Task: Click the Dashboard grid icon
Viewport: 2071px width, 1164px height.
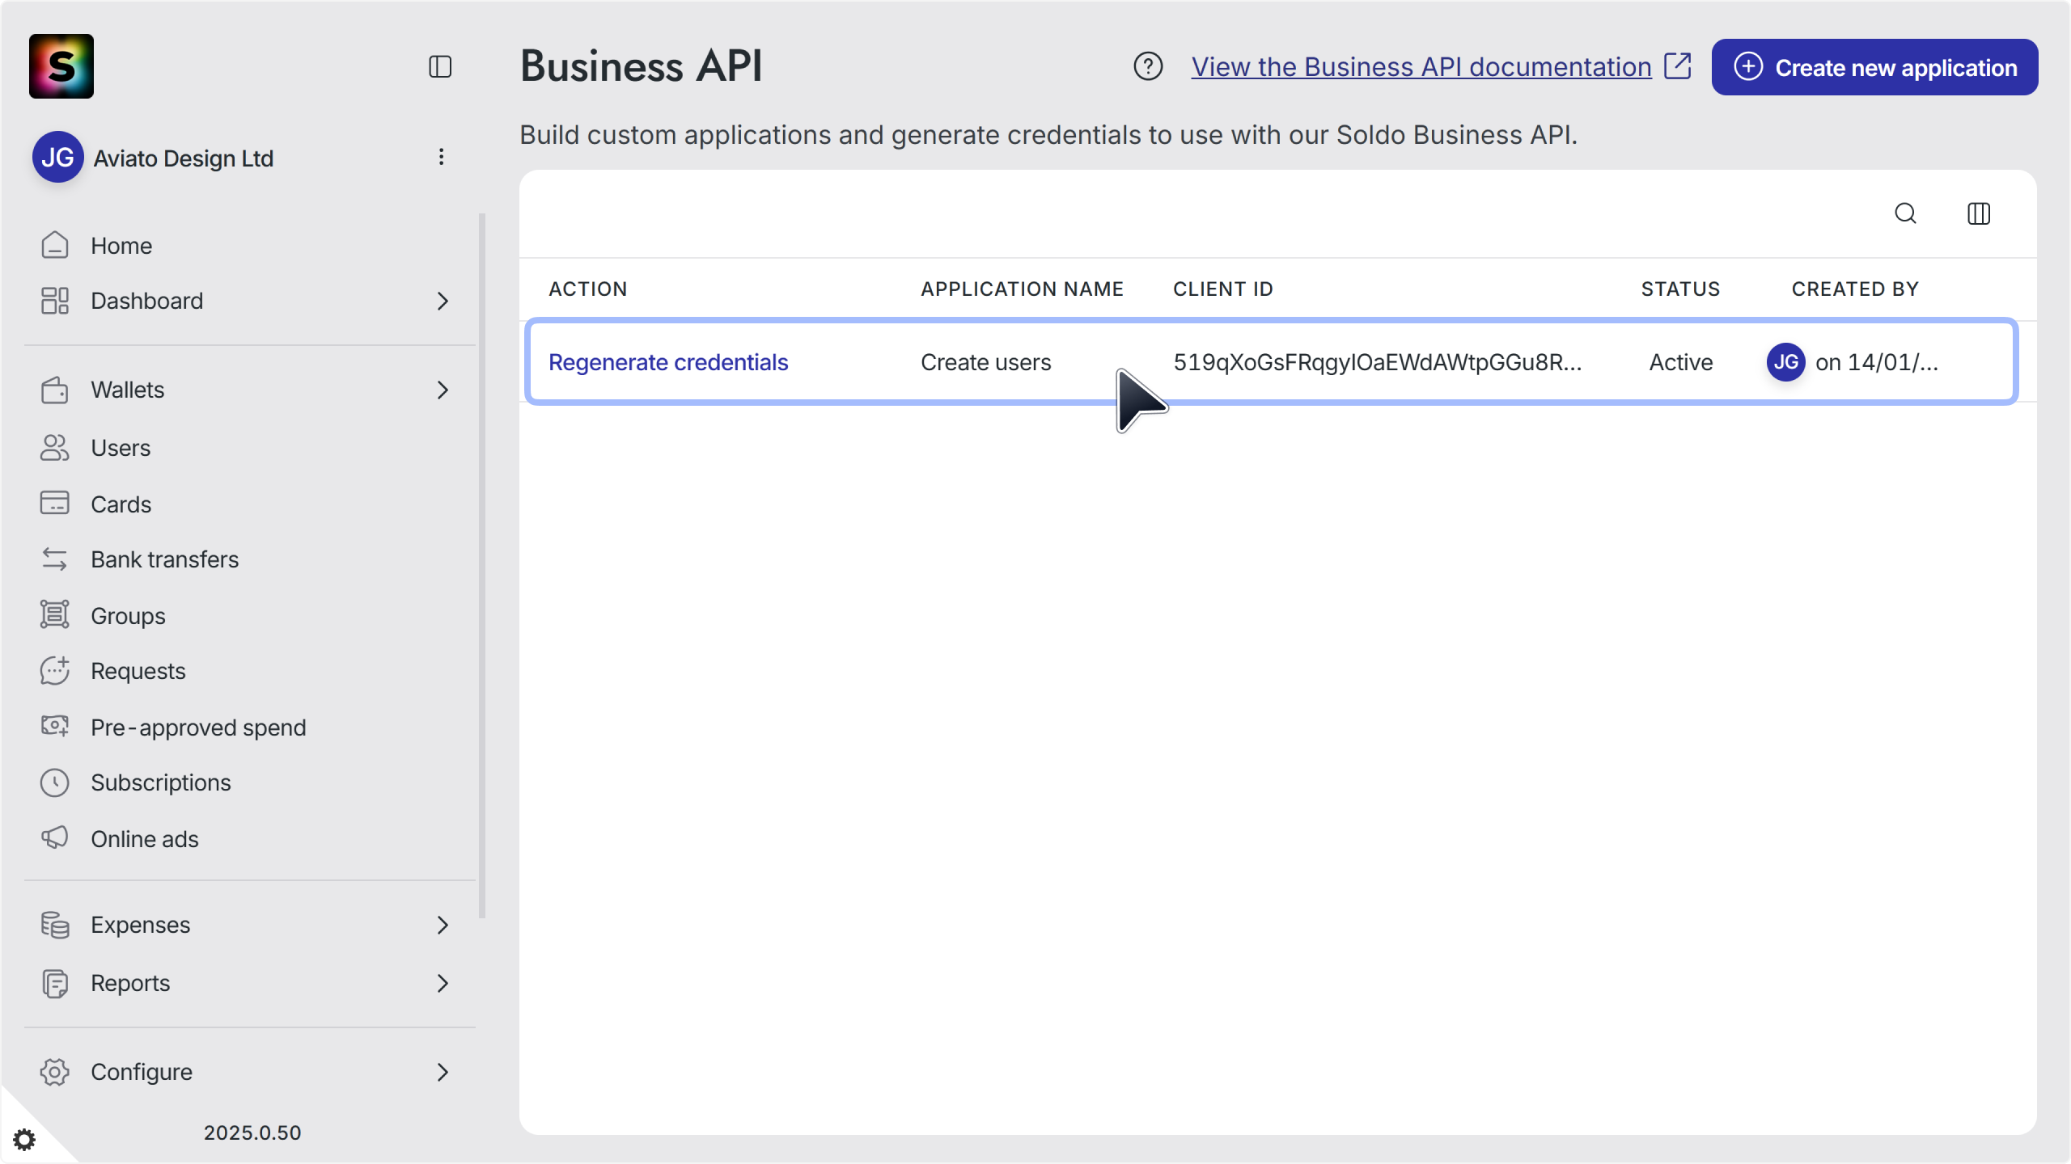Action: (54, 301)
